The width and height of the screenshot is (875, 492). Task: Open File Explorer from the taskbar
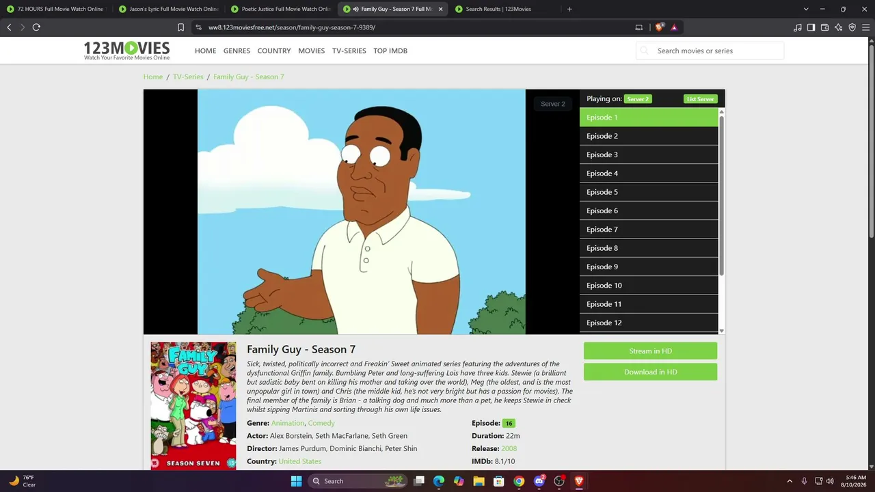tap(479, 481)
